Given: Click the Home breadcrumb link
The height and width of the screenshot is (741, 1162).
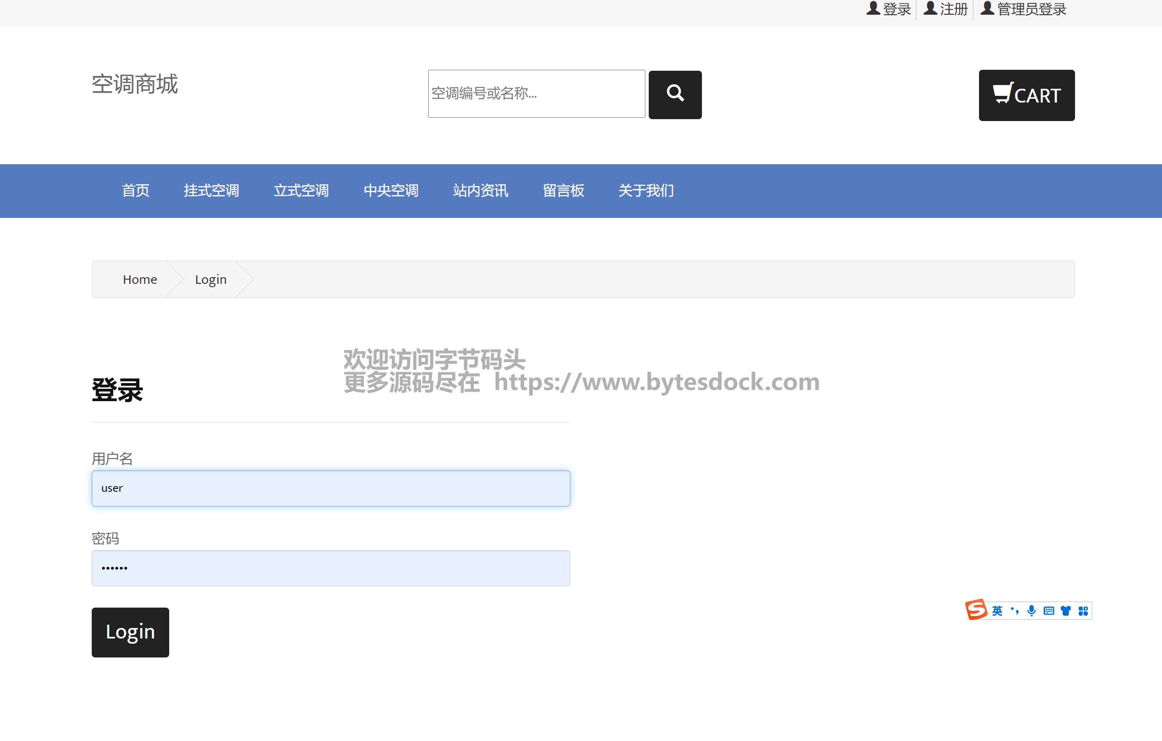Looking at the screenshot, I should [x=140, y=280].
